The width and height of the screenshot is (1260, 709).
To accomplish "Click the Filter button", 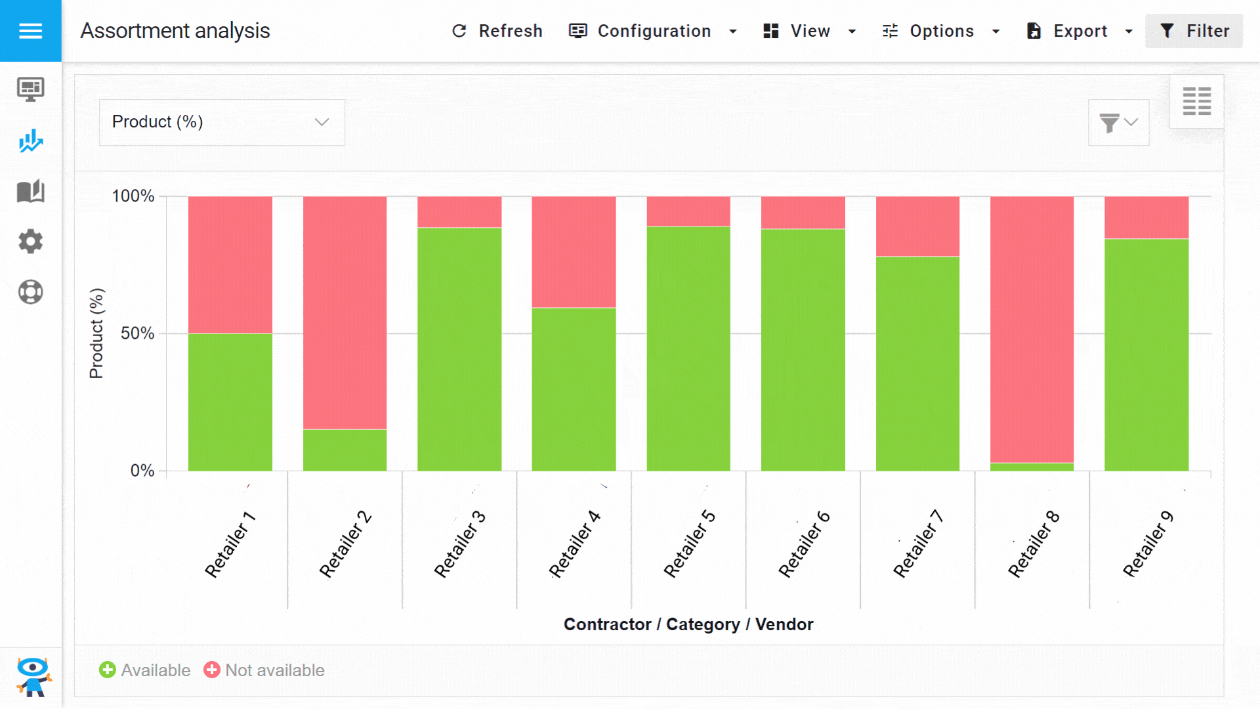I will pos(1194,31).
